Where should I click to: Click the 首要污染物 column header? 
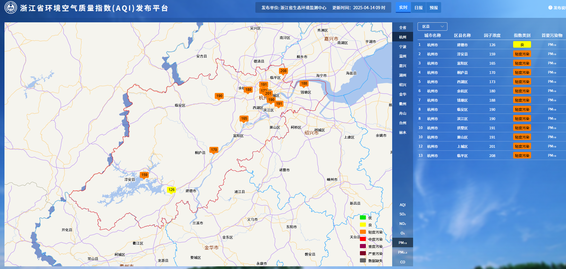552,35
